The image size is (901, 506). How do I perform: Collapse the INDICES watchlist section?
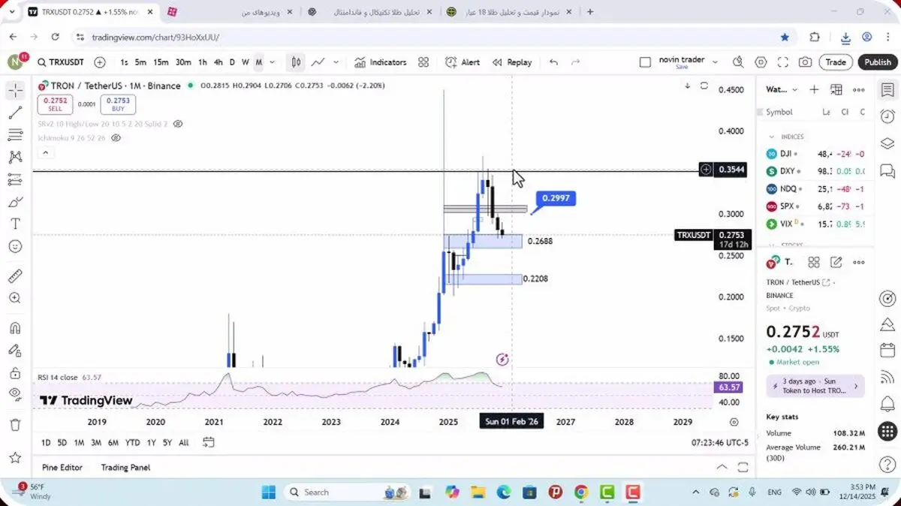[x=772, y=137]
